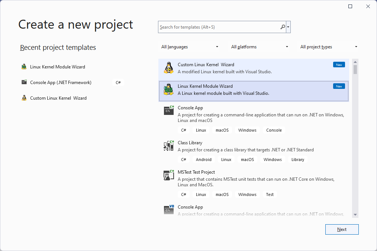This screenshot has height=251, width=377.
Task: Click recent Console App (.NET Framework) icon
Action: click(24, 83)
